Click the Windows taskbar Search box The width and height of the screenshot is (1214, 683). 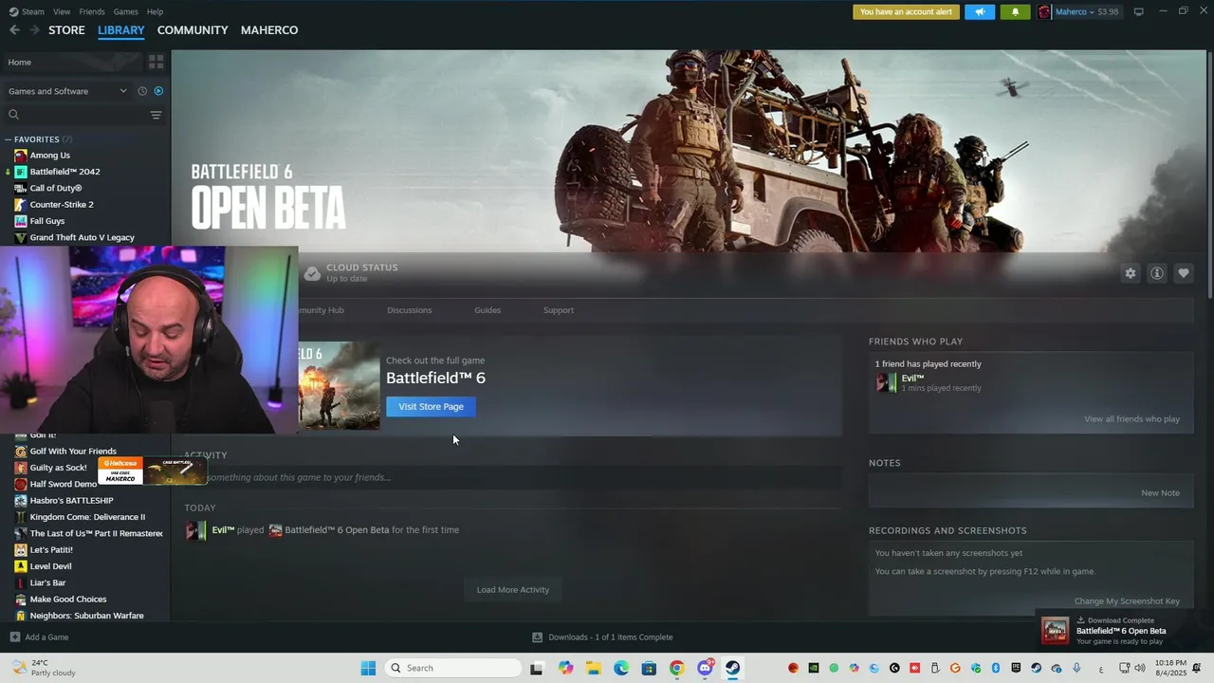pos(453,668)
